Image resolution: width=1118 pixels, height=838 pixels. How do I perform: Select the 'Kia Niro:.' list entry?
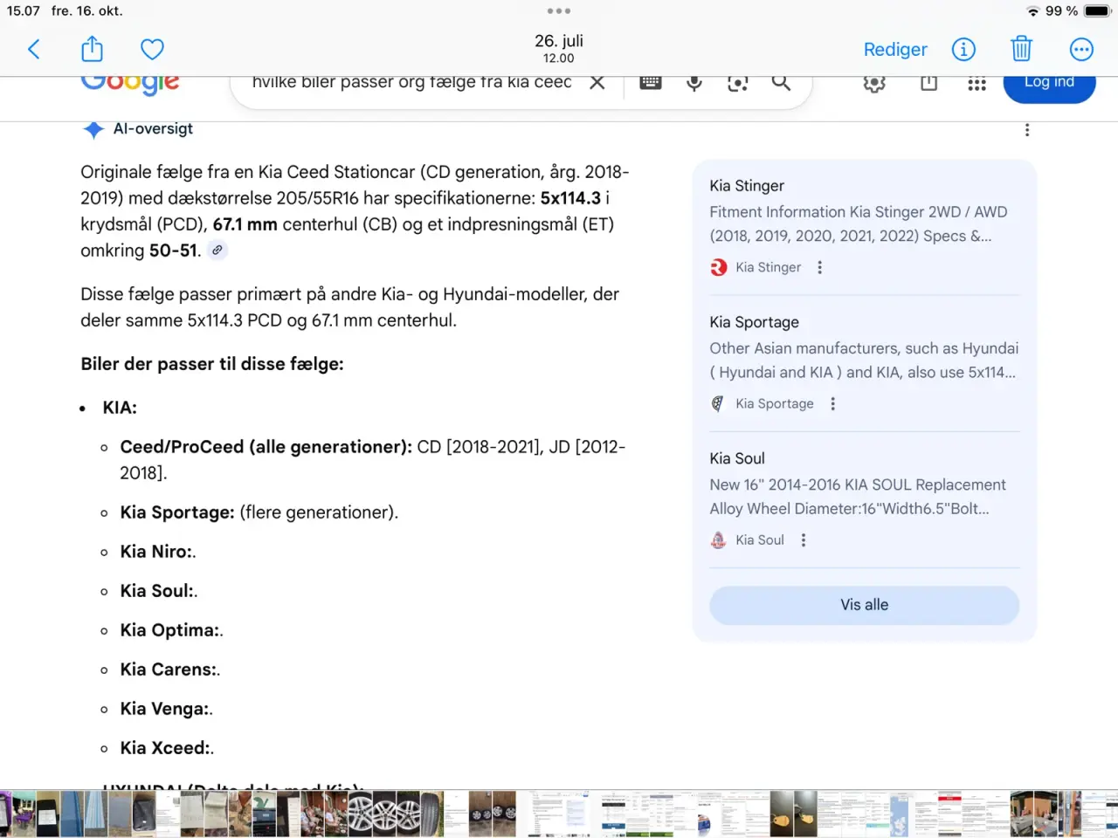point(158,552)
